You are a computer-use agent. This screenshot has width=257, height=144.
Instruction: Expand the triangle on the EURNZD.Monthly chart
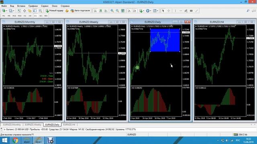point(4,26)
